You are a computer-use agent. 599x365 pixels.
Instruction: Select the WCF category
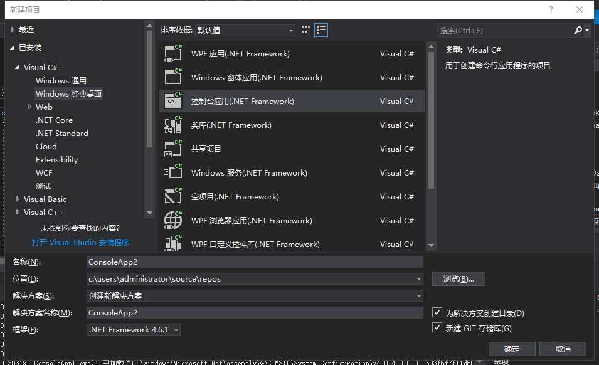pyautogui.click(x=44, y=172)
